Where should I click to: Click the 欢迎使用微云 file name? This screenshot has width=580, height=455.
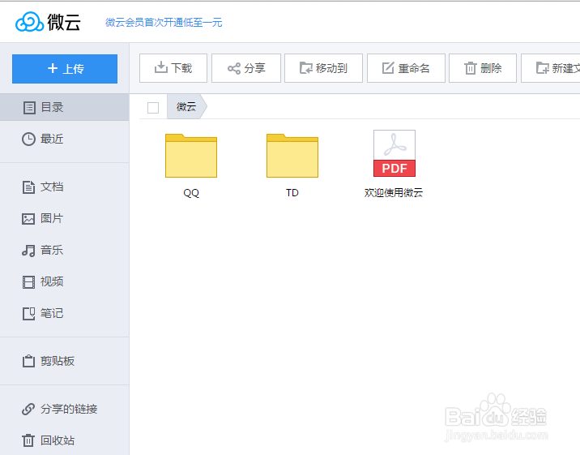pos(394,193)
